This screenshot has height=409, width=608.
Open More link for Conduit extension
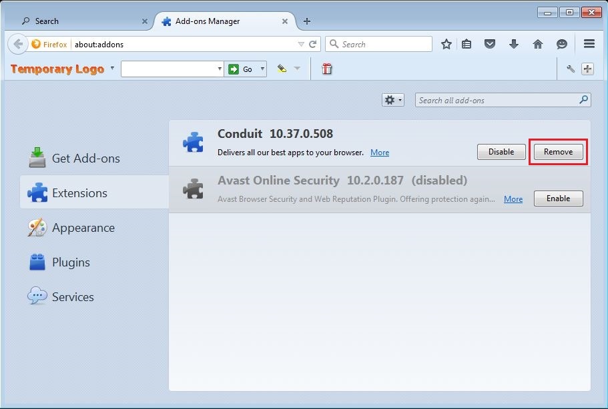tap(380, 153)
